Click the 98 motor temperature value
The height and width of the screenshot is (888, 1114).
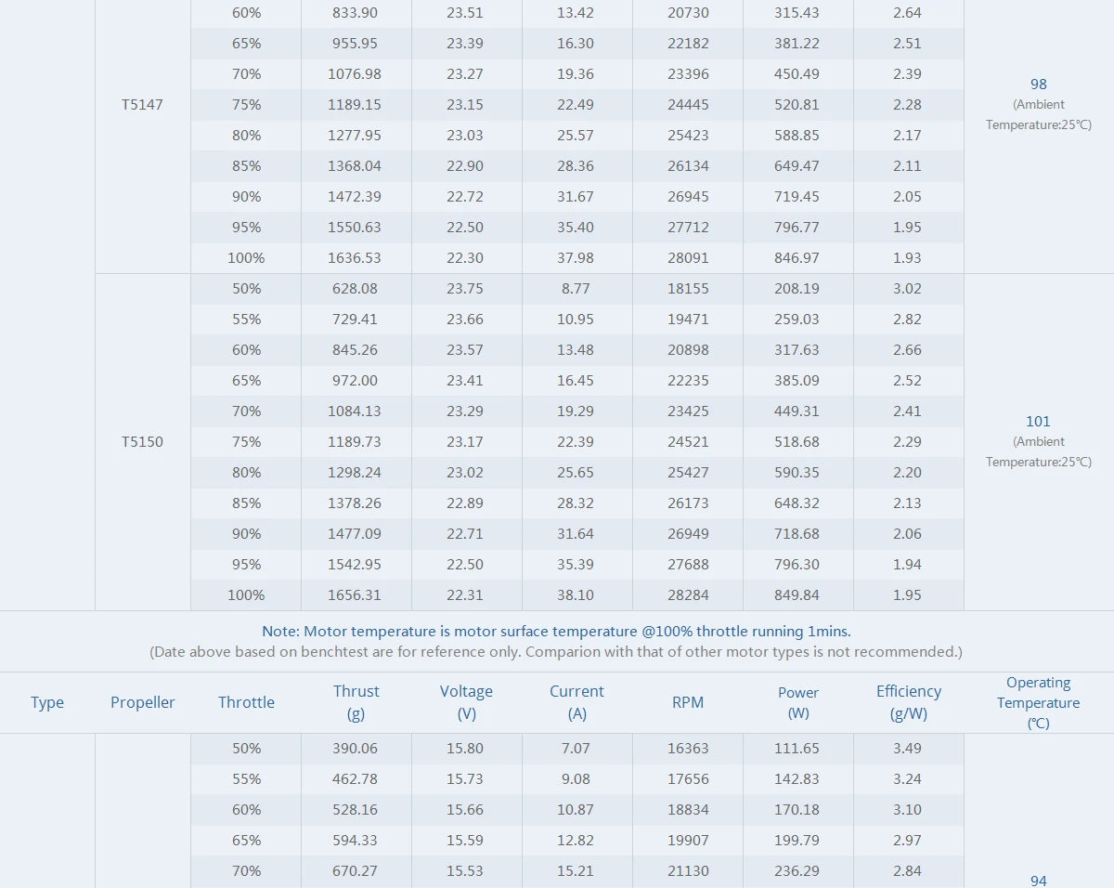coord(1038,85)
